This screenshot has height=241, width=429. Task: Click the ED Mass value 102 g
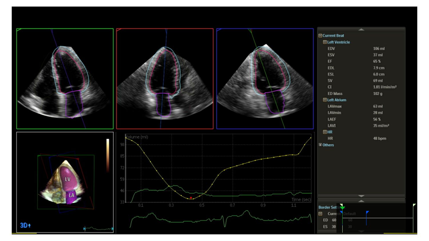click(x=378, y=94)
